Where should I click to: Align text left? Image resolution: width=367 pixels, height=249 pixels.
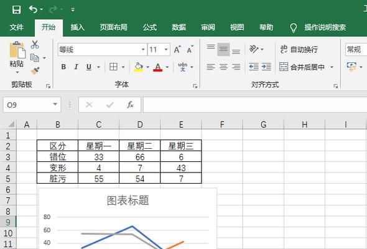point(211,67)
